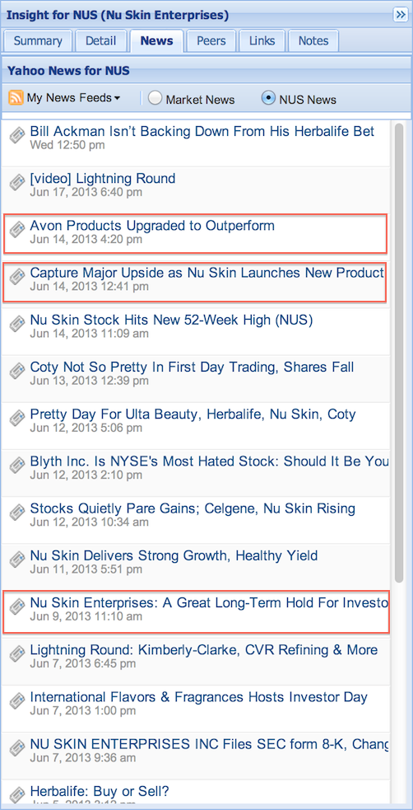Viewport: 413px width, 810px height.
Task: Open Capture Major Upside Nu Skin article
Action: click(207, 272)
